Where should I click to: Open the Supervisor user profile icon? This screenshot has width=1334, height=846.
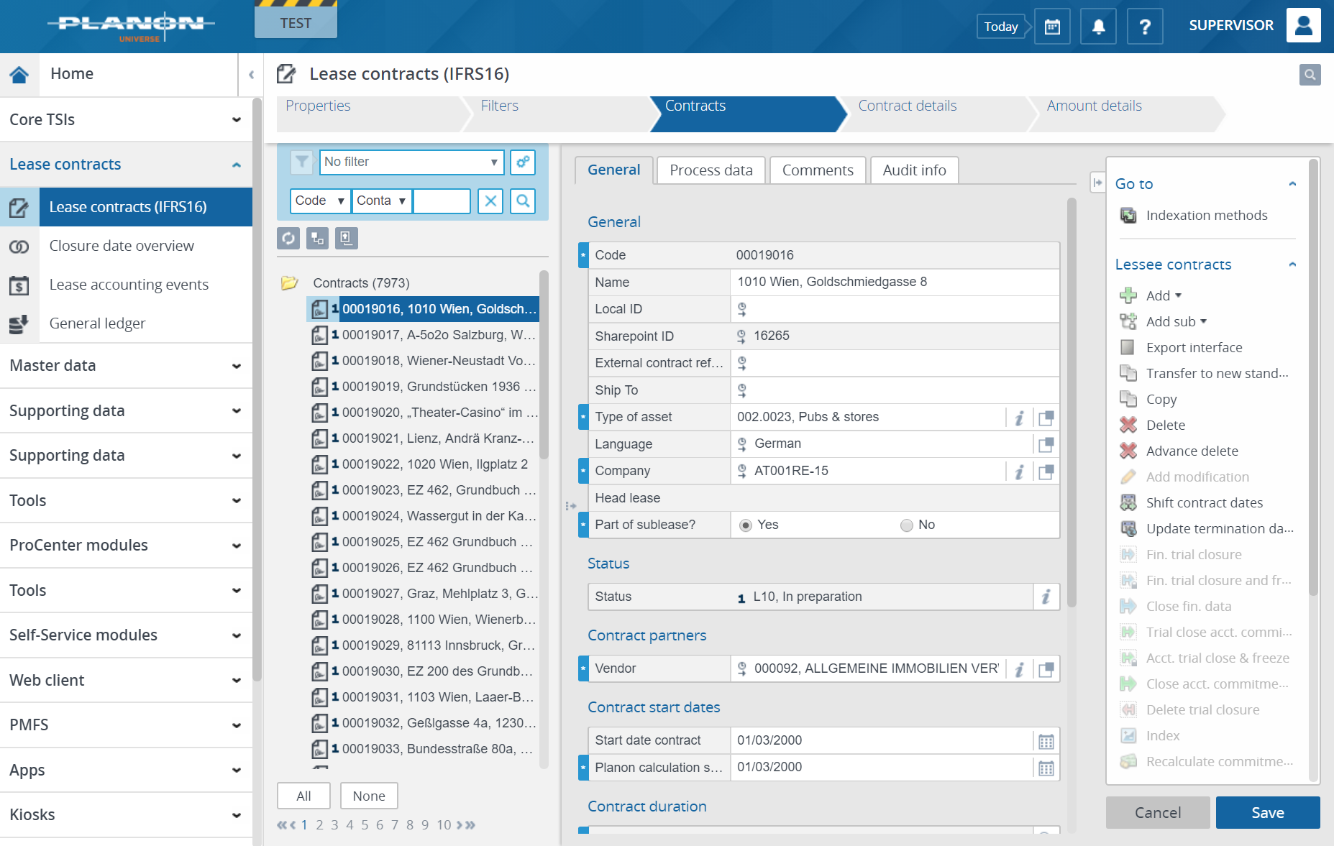click(x=1303, y=26)
